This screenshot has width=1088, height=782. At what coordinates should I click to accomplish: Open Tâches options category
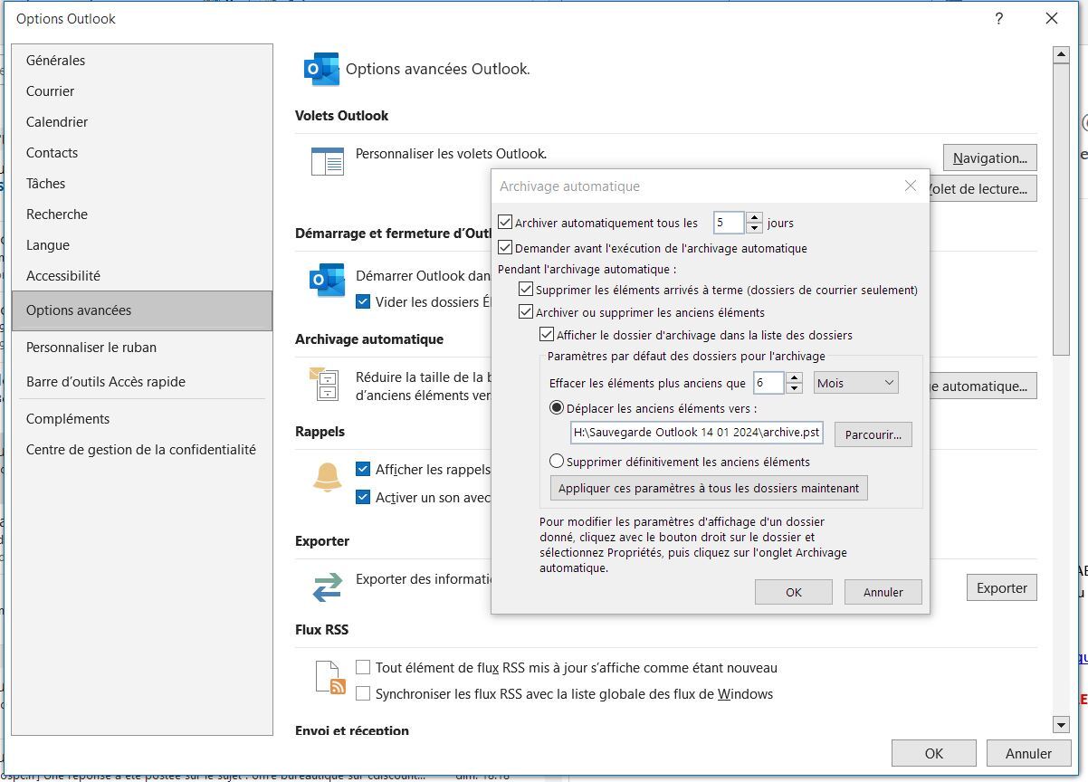[x=142, y=184]
